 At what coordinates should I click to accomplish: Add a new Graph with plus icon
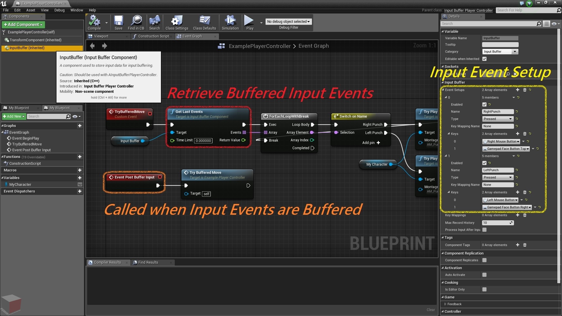pos(80,126)
